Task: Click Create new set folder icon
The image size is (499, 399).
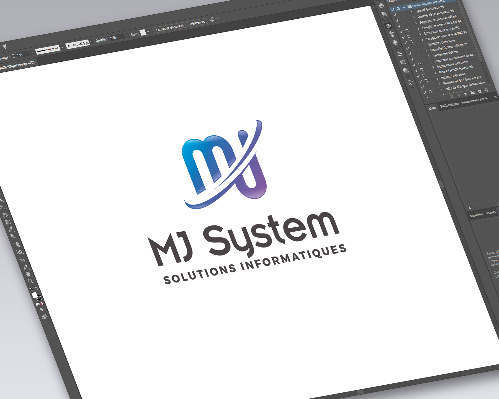Action: click(x=473, y=93)
